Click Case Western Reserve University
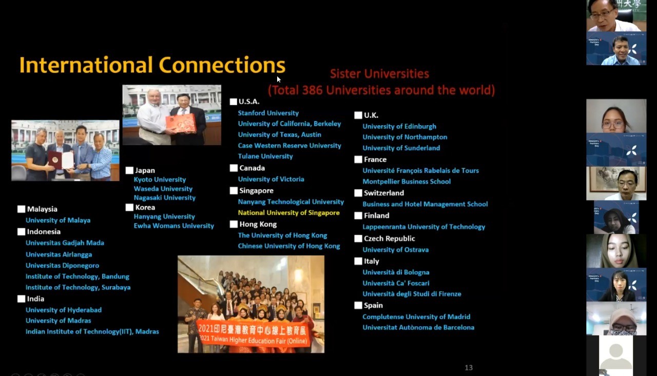 tap(289, 146)
